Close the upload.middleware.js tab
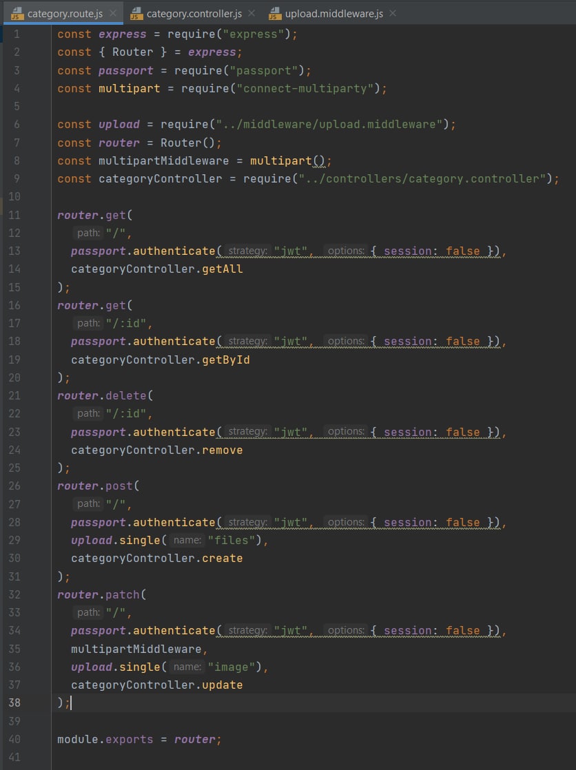Image resolution: width=576 pixels, height=770 pixels. (x=393, y=13)
